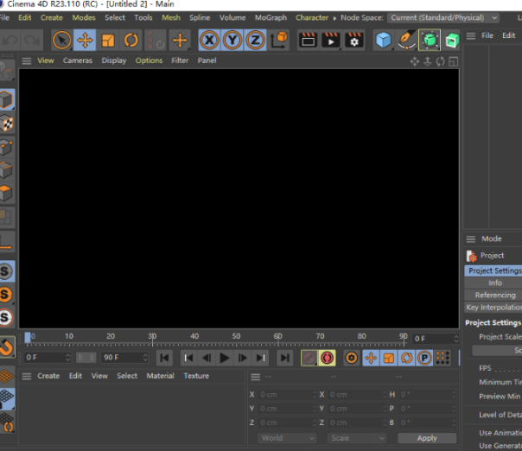Toggle Scale keyframe recording
Image resolution: width=522 pixels, height=451 pixels.
point(389,358)
